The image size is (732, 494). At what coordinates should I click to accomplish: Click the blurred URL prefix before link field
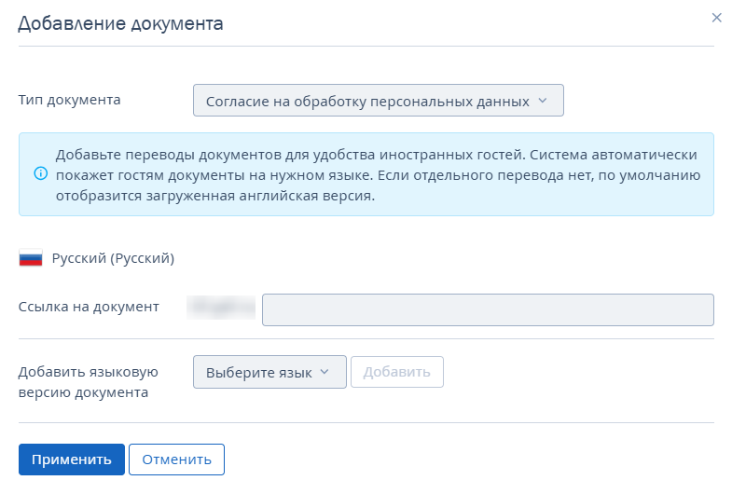click(222, 306)
